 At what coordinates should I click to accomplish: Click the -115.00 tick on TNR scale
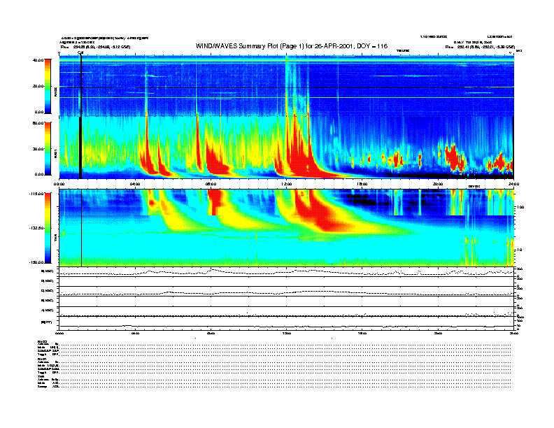pyautogui.click(x=37, y=194)
